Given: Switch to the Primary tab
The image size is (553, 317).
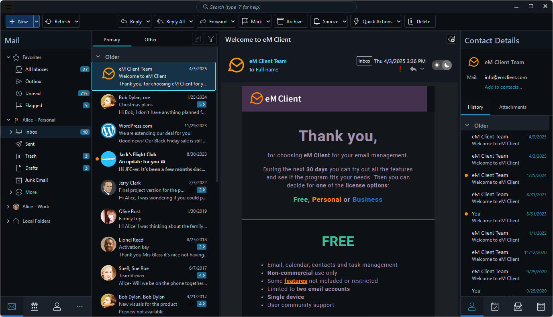Looking at the screenshot, I should 112,40.
